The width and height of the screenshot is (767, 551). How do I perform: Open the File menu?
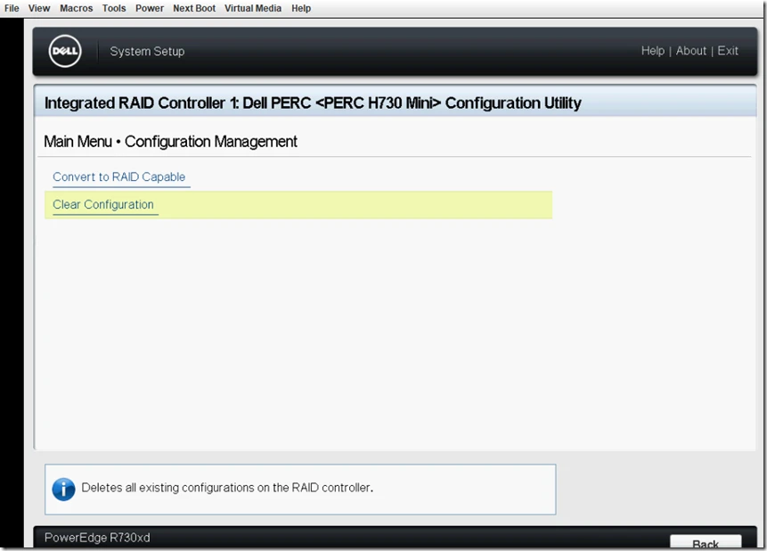(12, 8)
